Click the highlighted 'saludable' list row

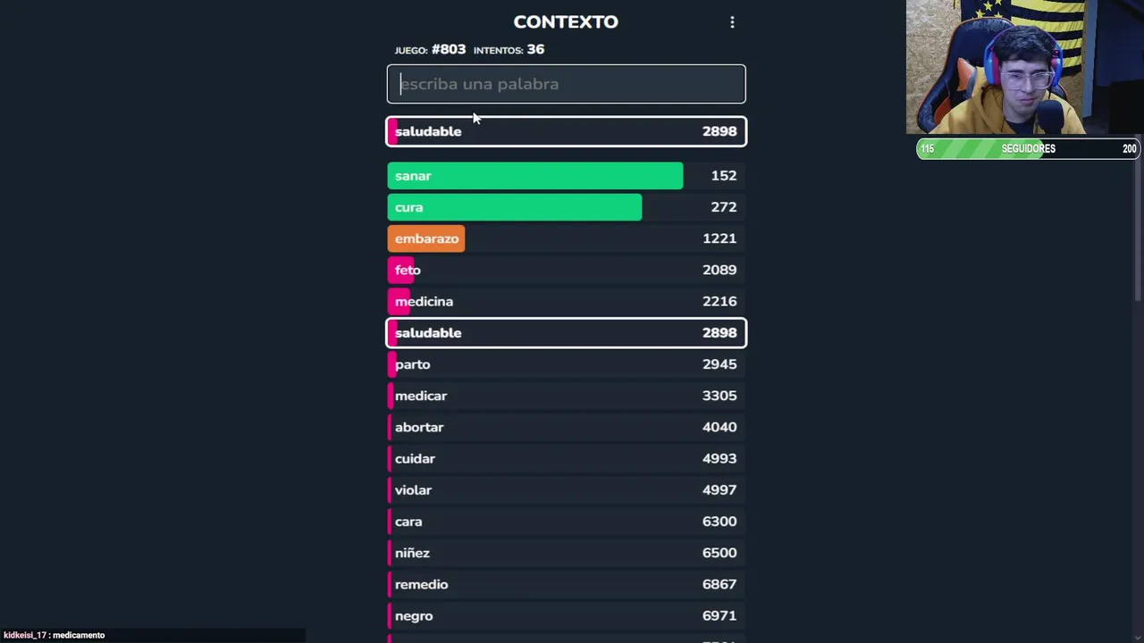click(566, 333)
